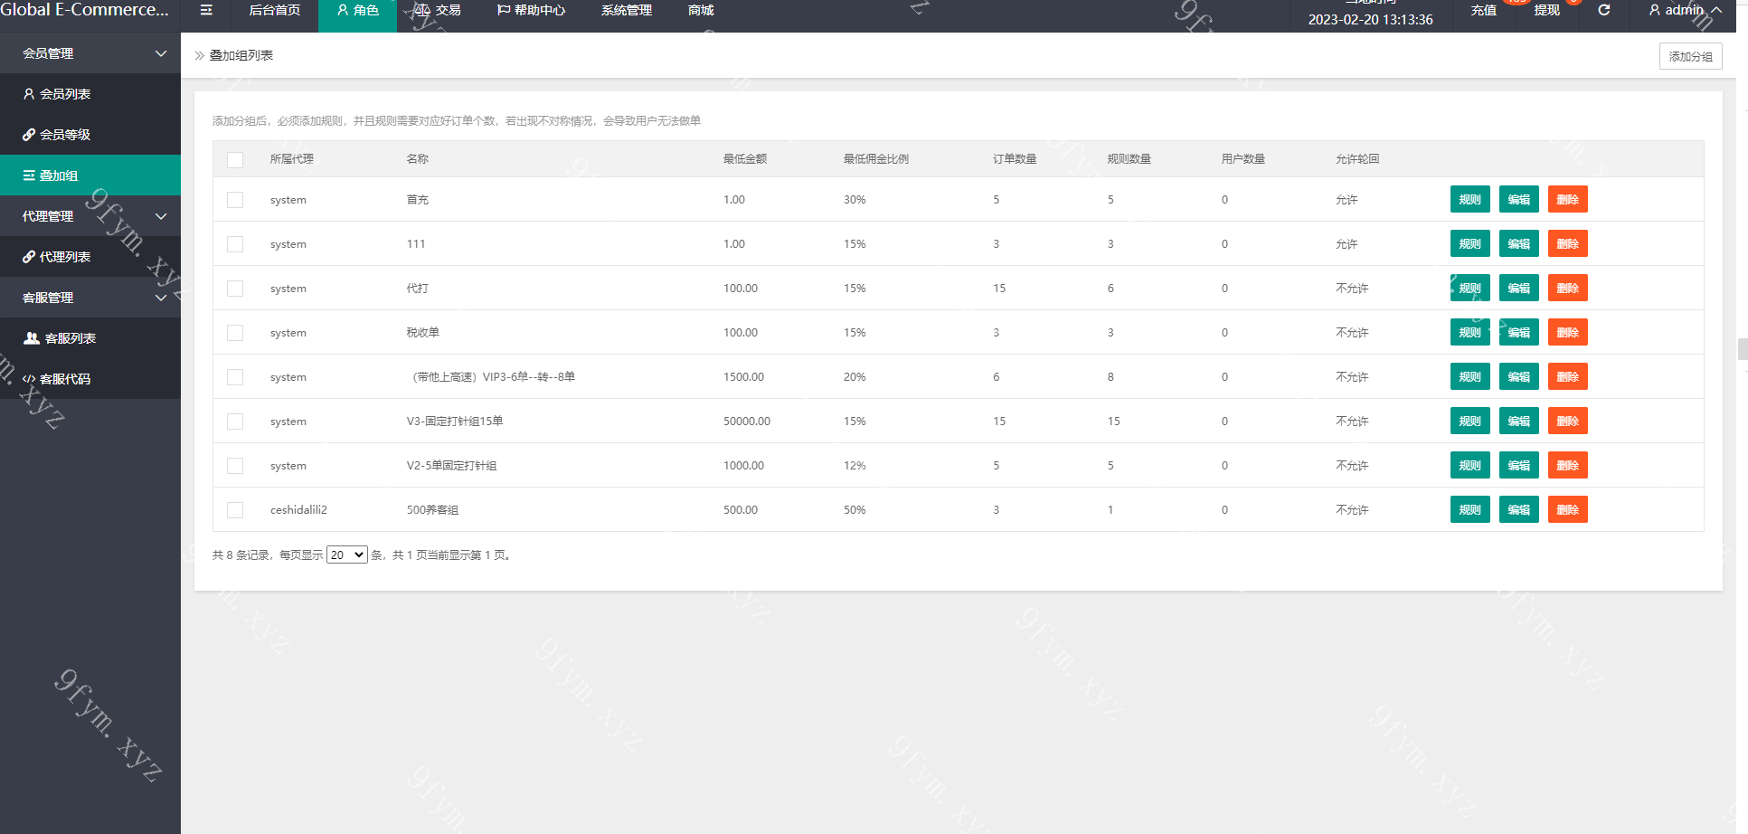Switch to the 角色 tab

[x=357, y=10]
